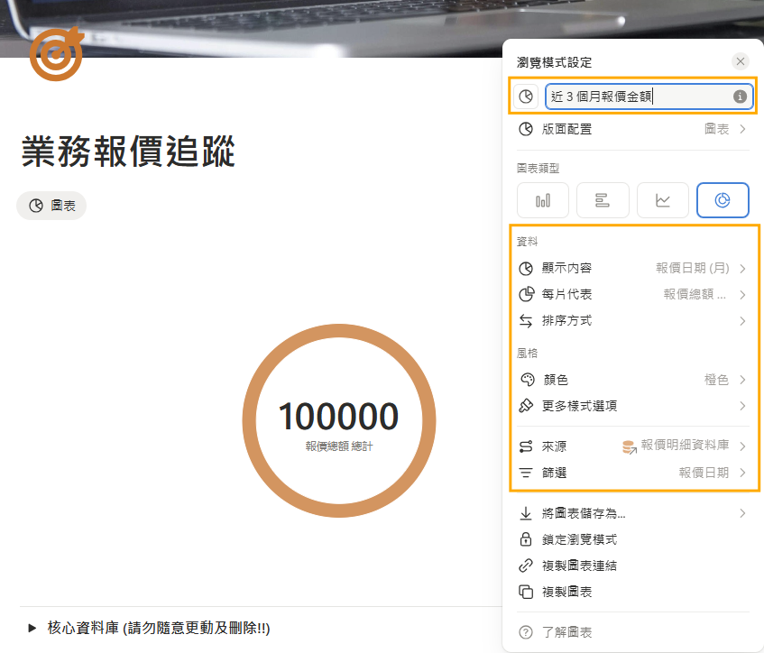Toggle 鎖定瀏覽模式 lock option

(x=580, y=539)
